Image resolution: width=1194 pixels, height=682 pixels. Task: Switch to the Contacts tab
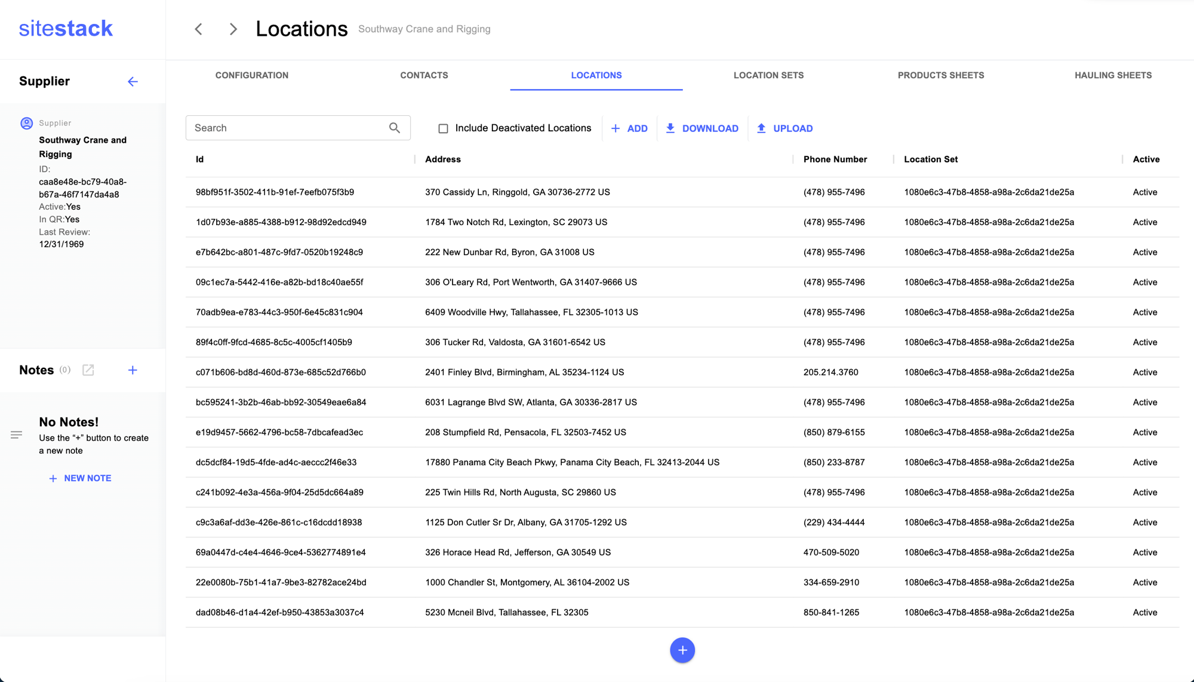pyautogui.click(x=424, y=75)
